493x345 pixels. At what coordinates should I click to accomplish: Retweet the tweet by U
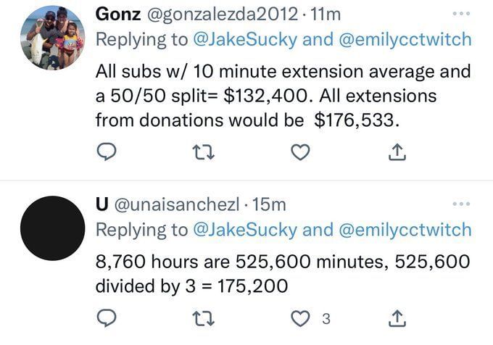pyautogui.click(x=204, y=318)
